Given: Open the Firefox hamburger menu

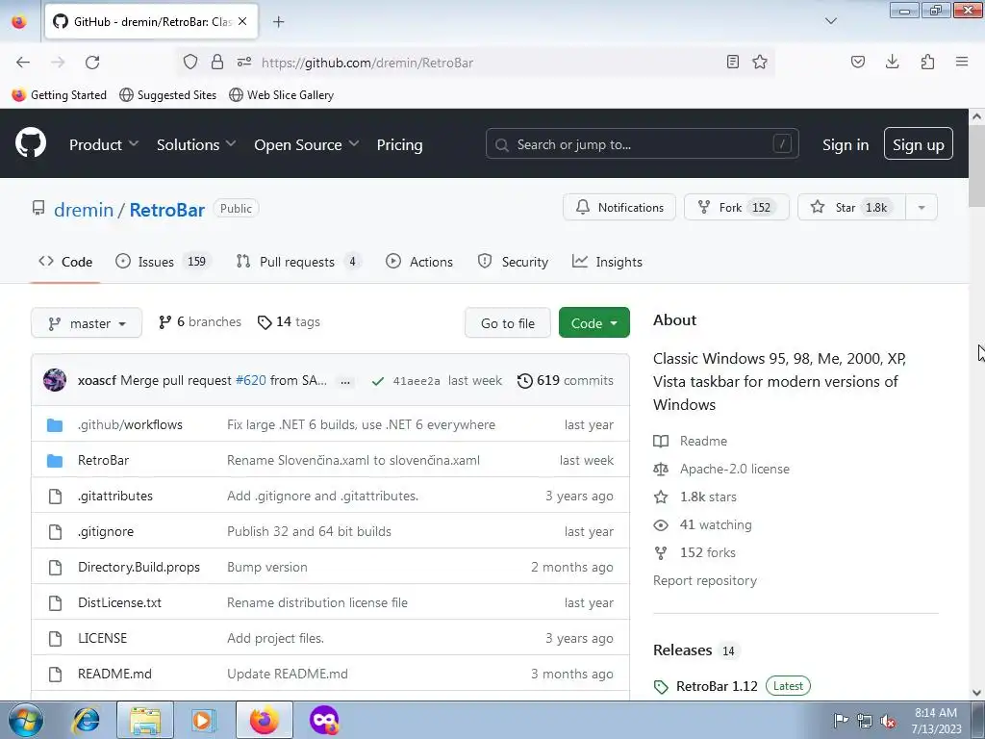Looking at the screenshot, I should (x=962, y=62).
